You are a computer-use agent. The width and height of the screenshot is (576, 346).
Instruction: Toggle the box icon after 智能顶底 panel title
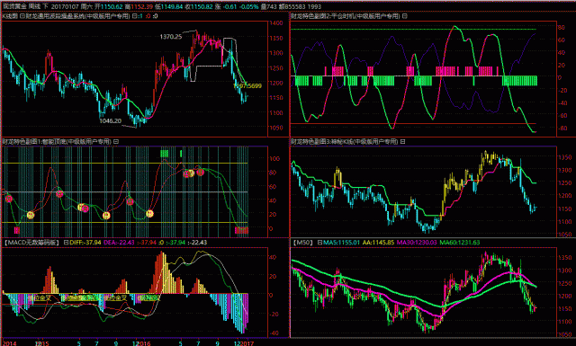pyautogui.click(x=116, y=141)
